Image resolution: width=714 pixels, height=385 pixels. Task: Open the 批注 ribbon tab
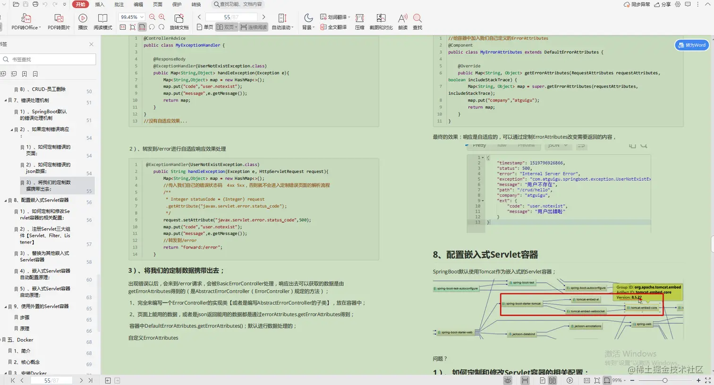pyautogui.click(x=119, y=4)
